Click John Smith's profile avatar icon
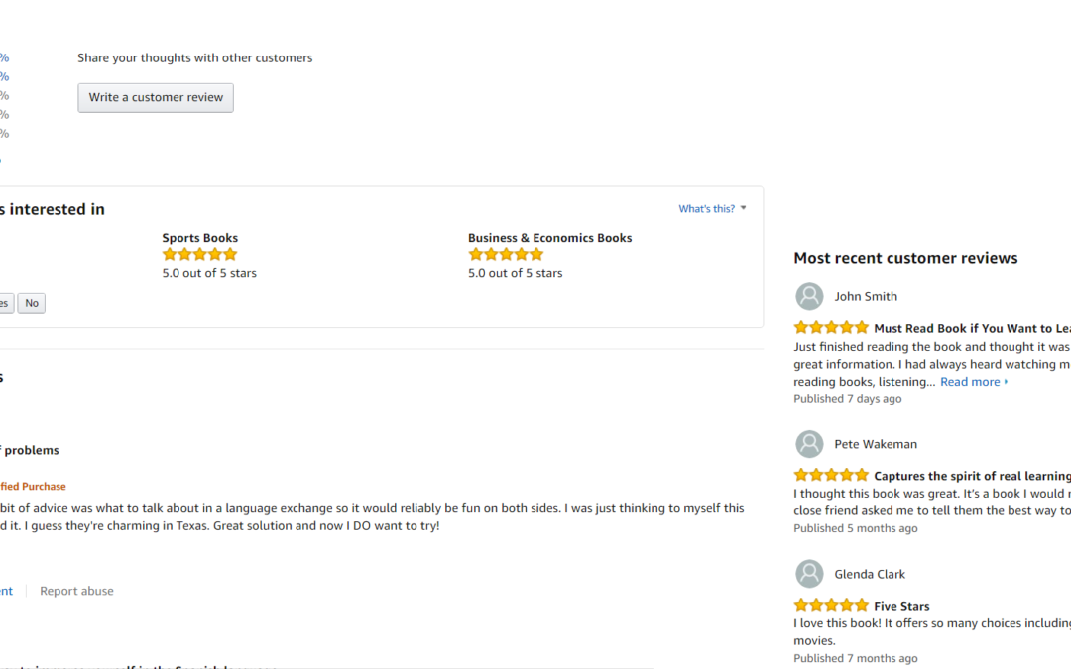The width and height of the screenshot is (1071, 669). pos(810,296)
